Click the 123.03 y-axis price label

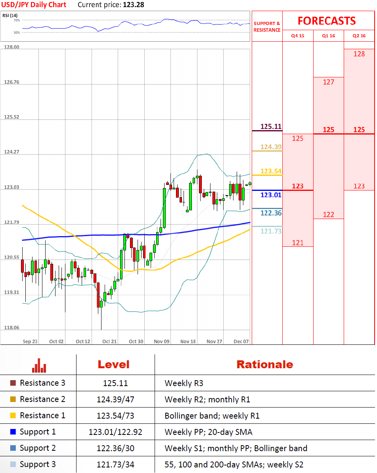tap(11, 187)
